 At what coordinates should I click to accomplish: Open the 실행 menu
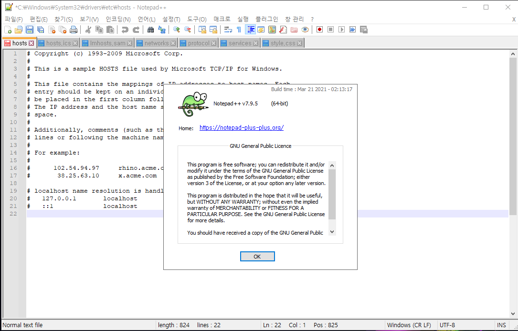[243, 19]
